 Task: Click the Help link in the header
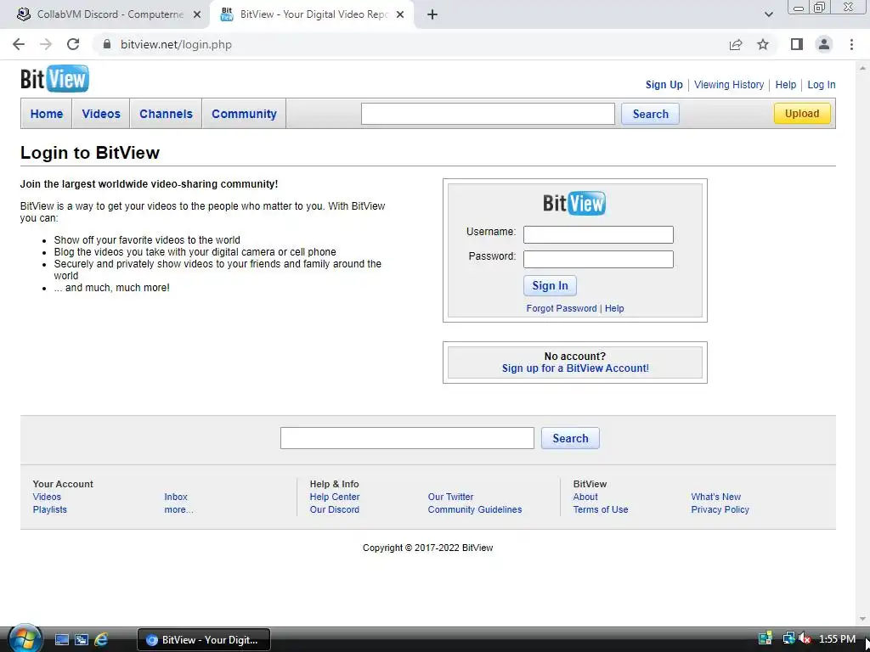click(x=786, y=85)
